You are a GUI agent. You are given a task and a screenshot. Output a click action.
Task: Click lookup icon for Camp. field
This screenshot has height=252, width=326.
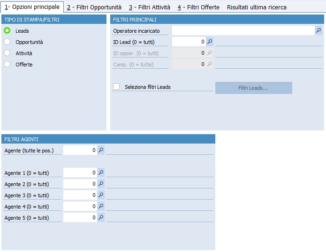click(x=210, y=64)
